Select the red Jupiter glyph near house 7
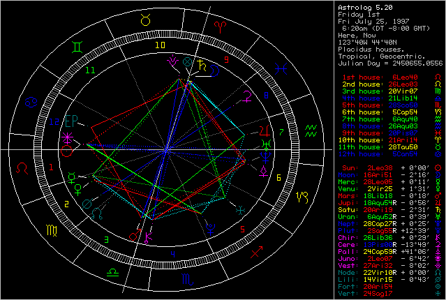 pos(265,130)
